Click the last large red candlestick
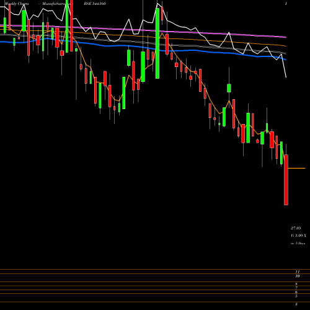Image resolution: width=310 pixels, height=310 pixels. tap(286, 180)
